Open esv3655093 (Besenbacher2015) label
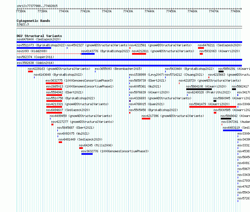This screenshot has height=212, width=250. (118, 69)
